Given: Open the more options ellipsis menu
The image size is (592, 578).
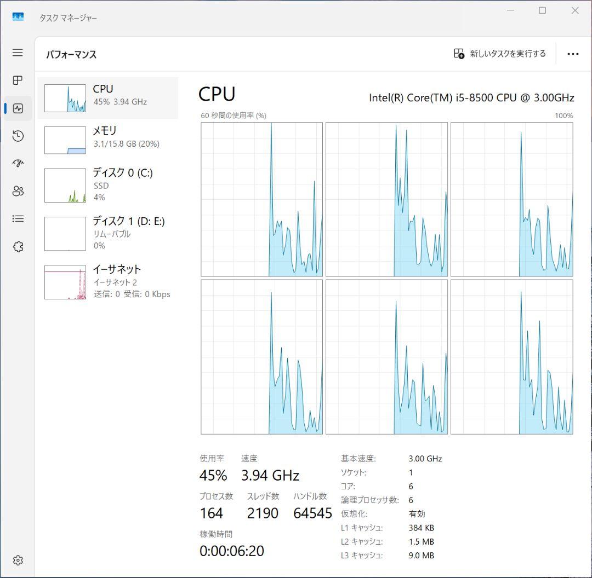Looking at the screenshot, I should 573,54.
